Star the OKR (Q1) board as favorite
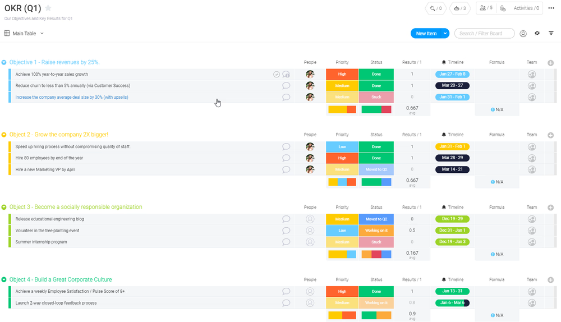 [48, 8]
